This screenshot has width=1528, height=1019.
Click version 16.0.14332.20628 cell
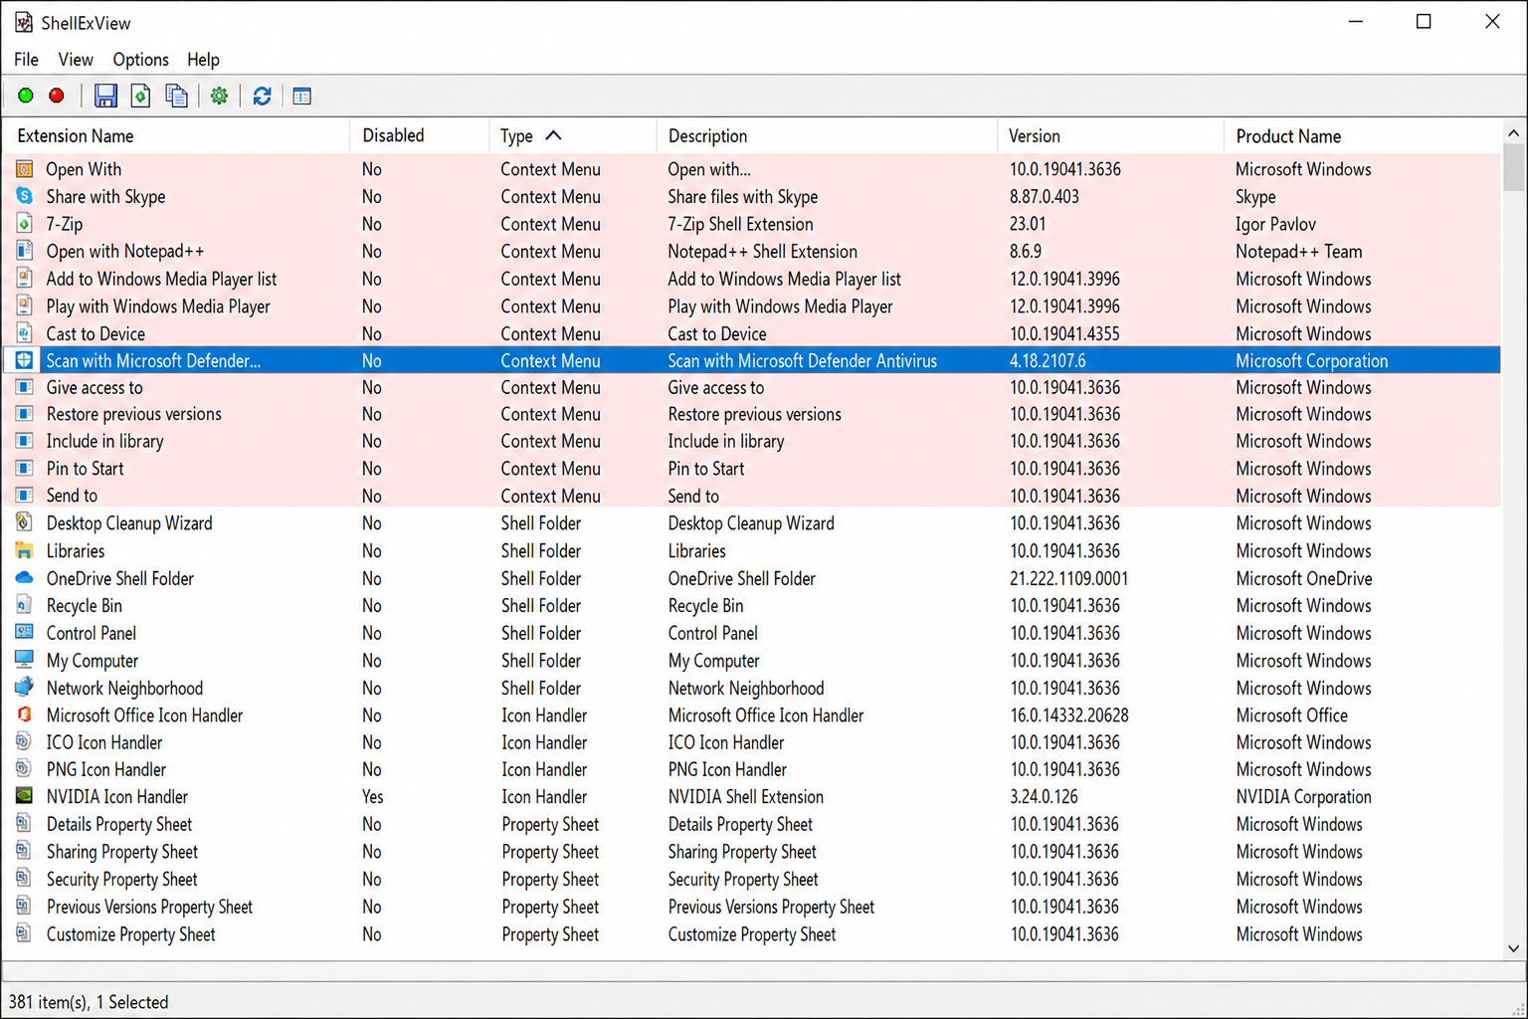(1068, 714)
